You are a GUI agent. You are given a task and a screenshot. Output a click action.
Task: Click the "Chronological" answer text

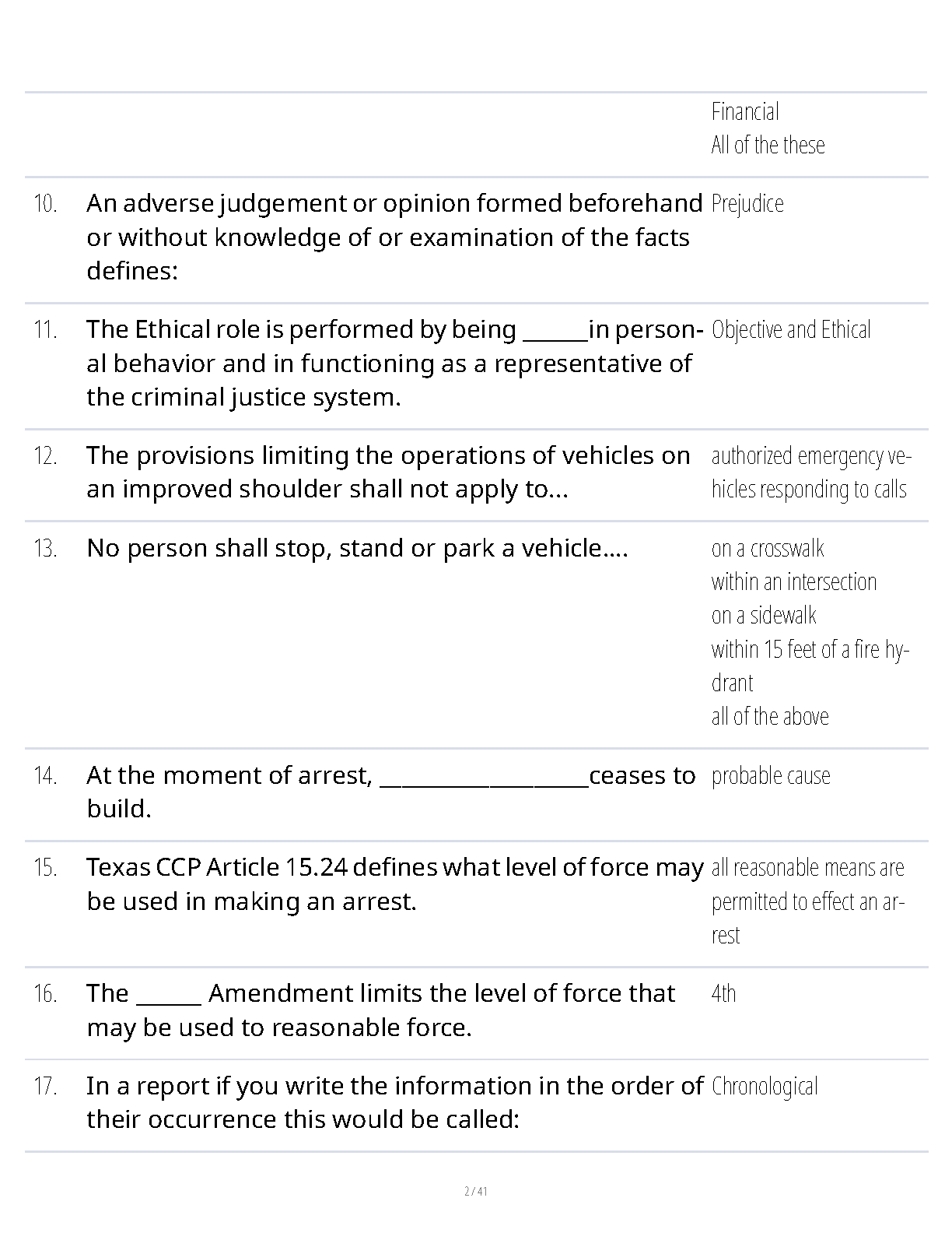[x=764, y=1087]
